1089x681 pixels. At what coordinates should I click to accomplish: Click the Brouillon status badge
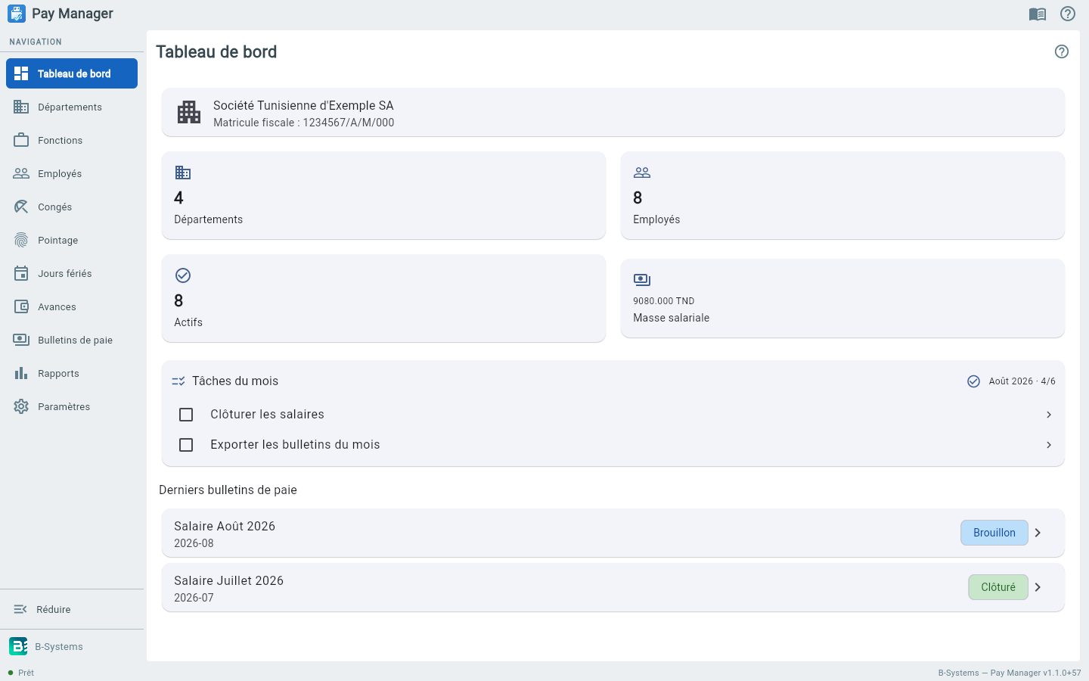(x=994, y=533)
